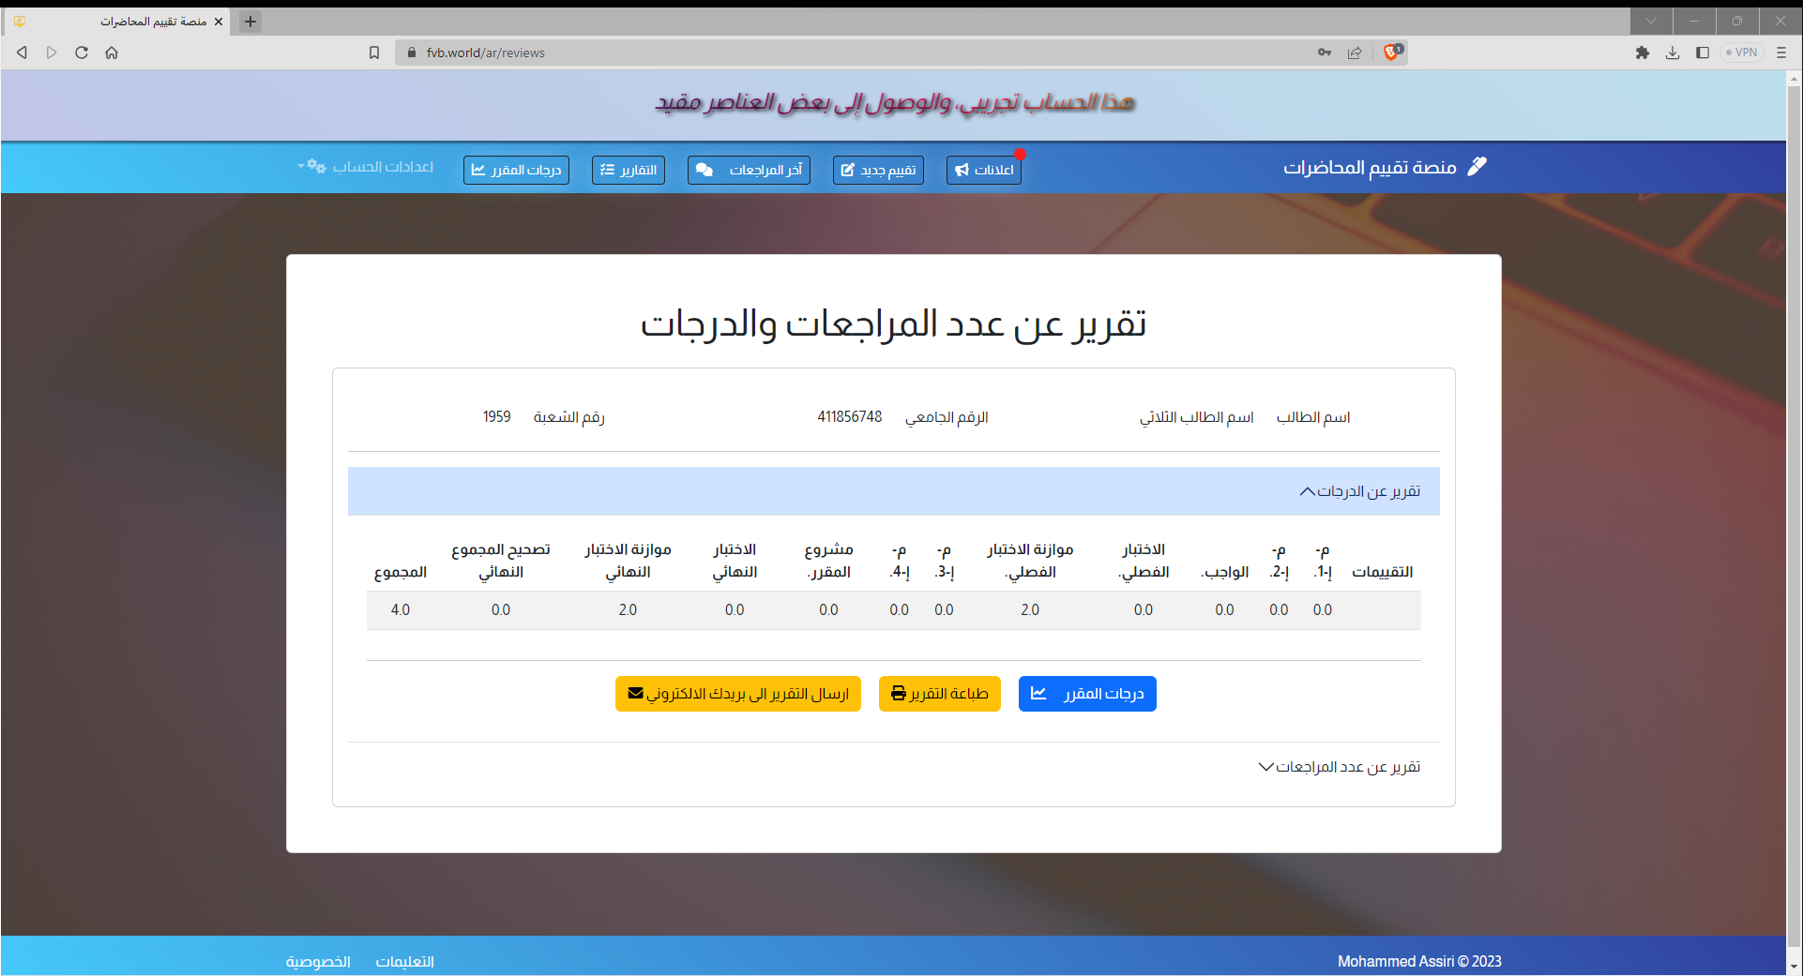The width and height of the screenshot is (1803, 976).
Task: Click the address bar URL field
Action: (844, 53)
